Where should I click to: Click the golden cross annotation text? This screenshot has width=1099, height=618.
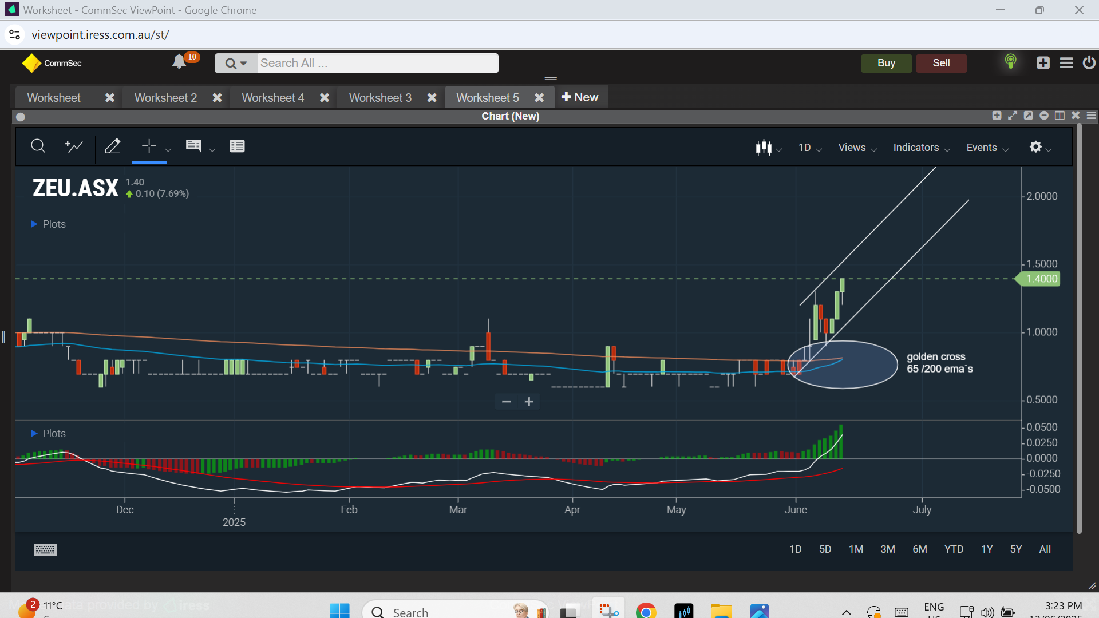[940, 363]
